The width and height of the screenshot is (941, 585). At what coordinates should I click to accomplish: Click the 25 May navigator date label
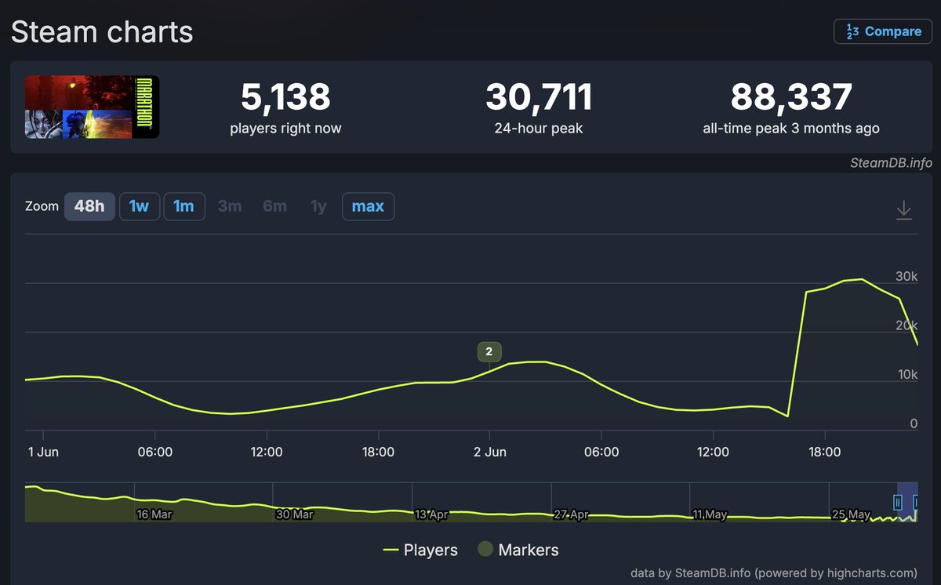tap(851, 514)
